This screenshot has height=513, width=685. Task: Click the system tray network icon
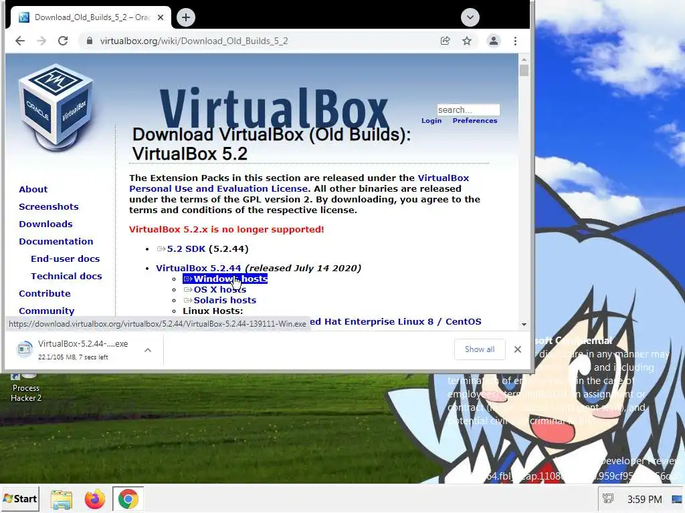(608, 498)
